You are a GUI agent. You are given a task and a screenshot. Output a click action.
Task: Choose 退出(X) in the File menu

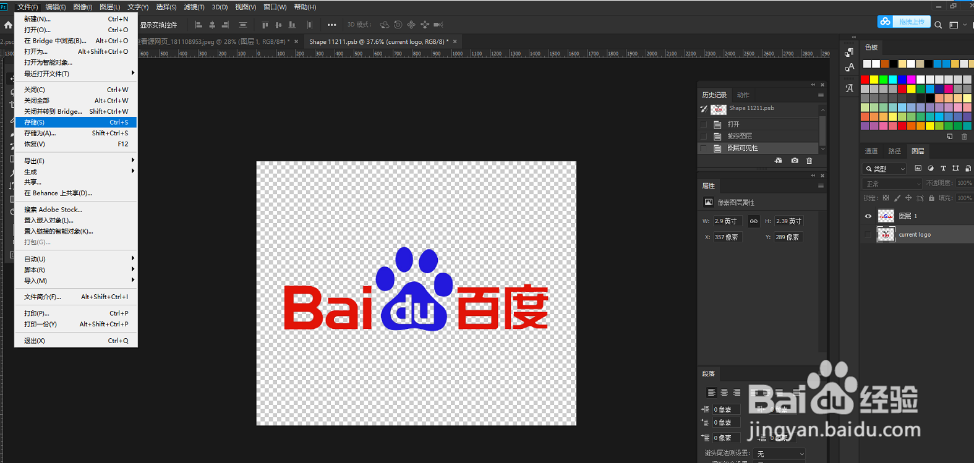pos(75,341)
